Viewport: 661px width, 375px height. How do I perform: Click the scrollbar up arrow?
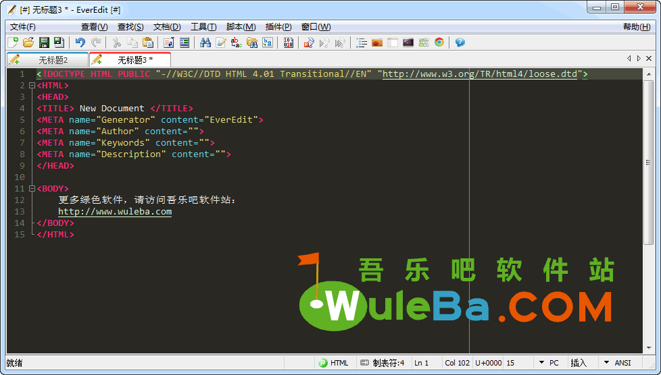click(x=648, y=74)
